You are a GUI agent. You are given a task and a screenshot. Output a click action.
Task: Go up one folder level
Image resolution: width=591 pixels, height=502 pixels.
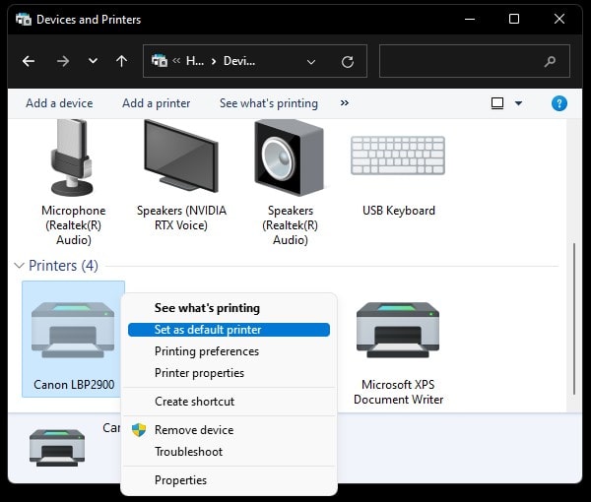coord(121,61)
